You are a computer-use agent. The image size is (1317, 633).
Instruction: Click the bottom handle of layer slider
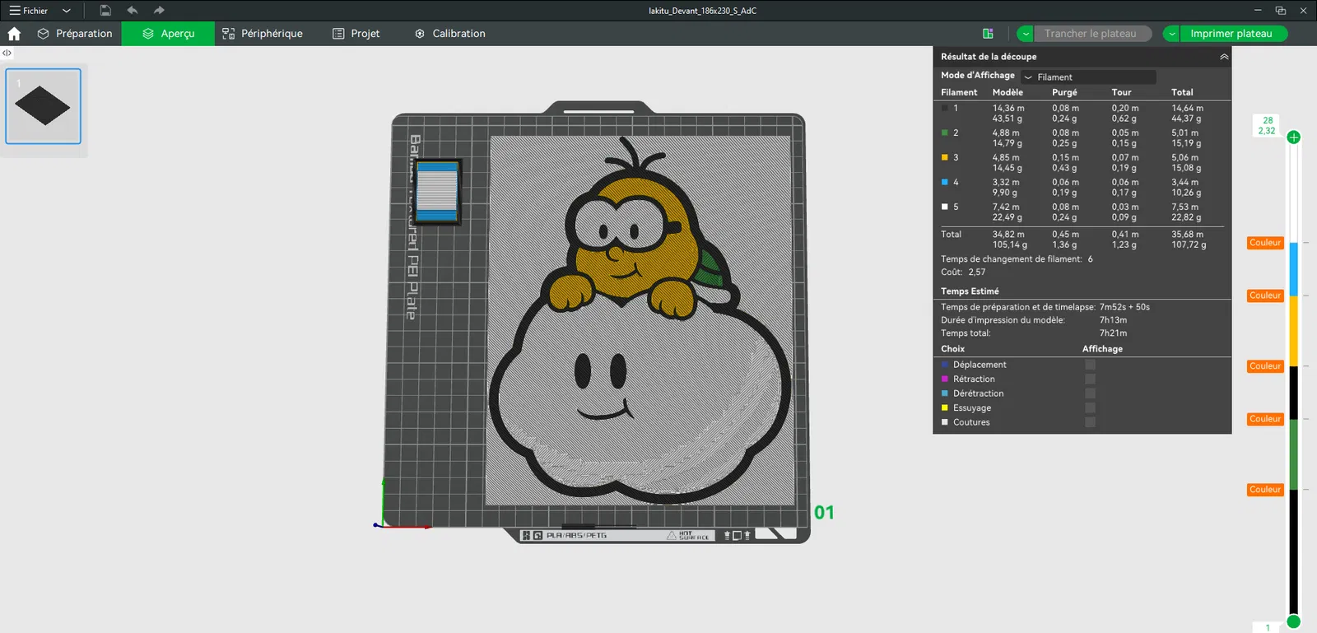tap(1293, 621)
